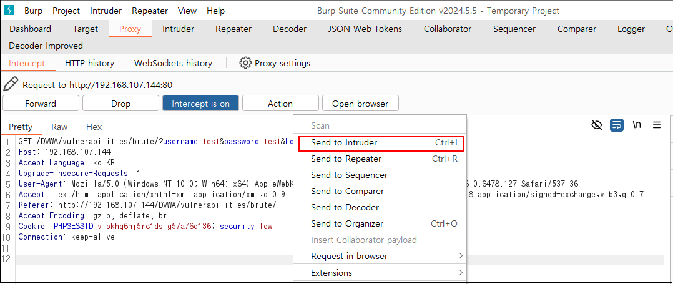The width and height of the screenshot is (673, 284).
Task: Toggle the Intercept is on button
Action: (200, 104)
